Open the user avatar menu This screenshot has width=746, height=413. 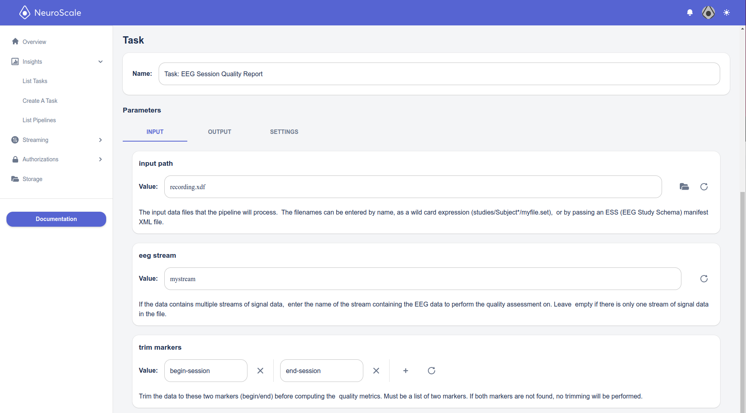point(708,13)
